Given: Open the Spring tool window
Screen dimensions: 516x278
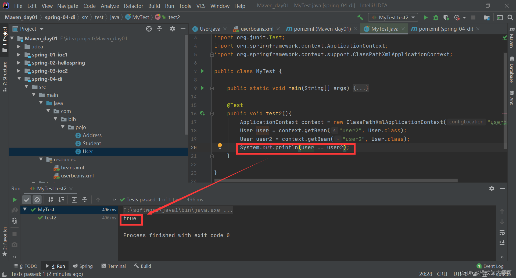Looking at the screenshot, I should 83,266.
